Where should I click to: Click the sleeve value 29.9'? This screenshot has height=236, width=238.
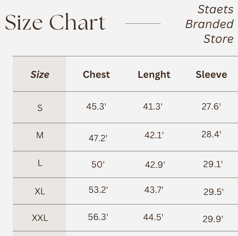click(x=213, y=219)
